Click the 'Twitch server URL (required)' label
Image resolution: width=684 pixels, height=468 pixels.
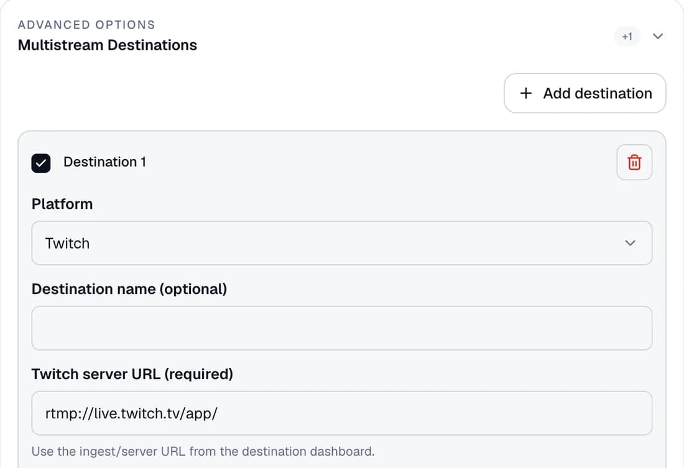[x=132, y=374]
